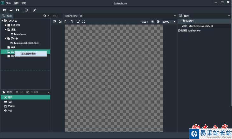Screen dimensions: 232x139
Task: Click the 事件表 folder label
Action: click(x=14, y=38)
